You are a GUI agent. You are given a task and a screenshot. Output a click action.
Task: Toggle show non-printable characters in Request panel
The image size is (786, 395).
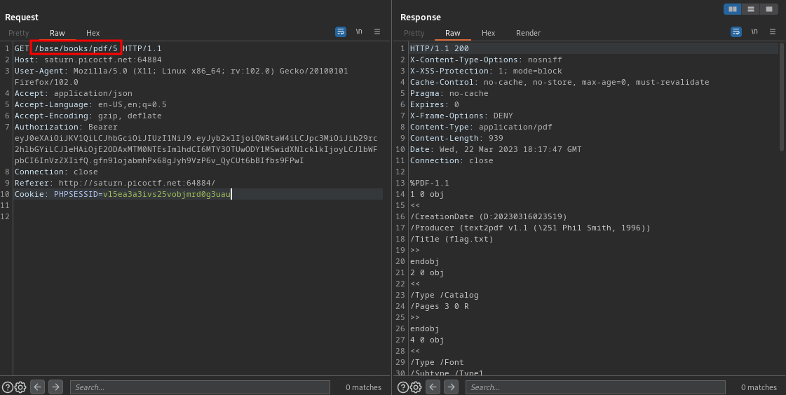[359, 32]
